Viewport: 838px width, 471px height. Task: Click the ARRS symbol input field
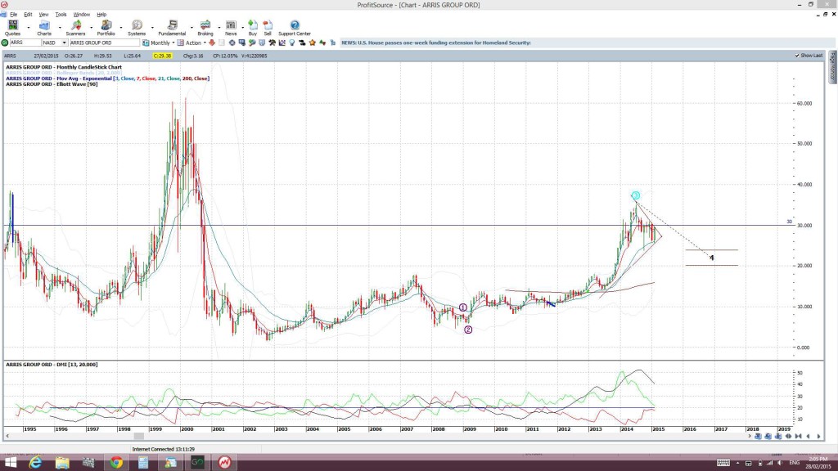(x=25, y=43)
